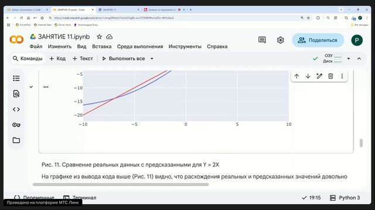This screenshot has width=375, height=210.
Task: Open a new browser tab
Action: pyautogui.click(x=191, y=10)
